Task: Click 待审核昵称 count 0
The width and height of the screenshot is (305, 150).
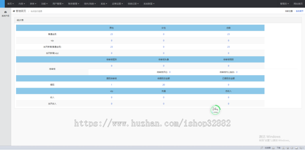Action: click(x=111, y=66)
